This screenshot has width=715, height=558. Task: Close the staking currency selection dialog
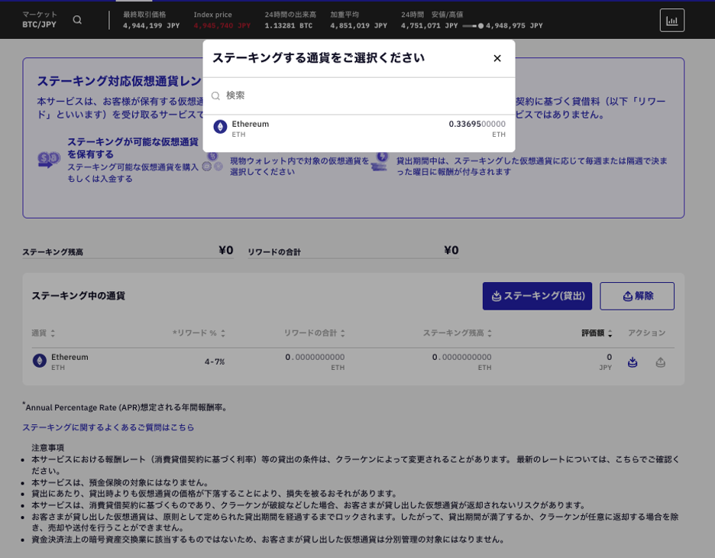pyautogui.click(x=497, y=58)
